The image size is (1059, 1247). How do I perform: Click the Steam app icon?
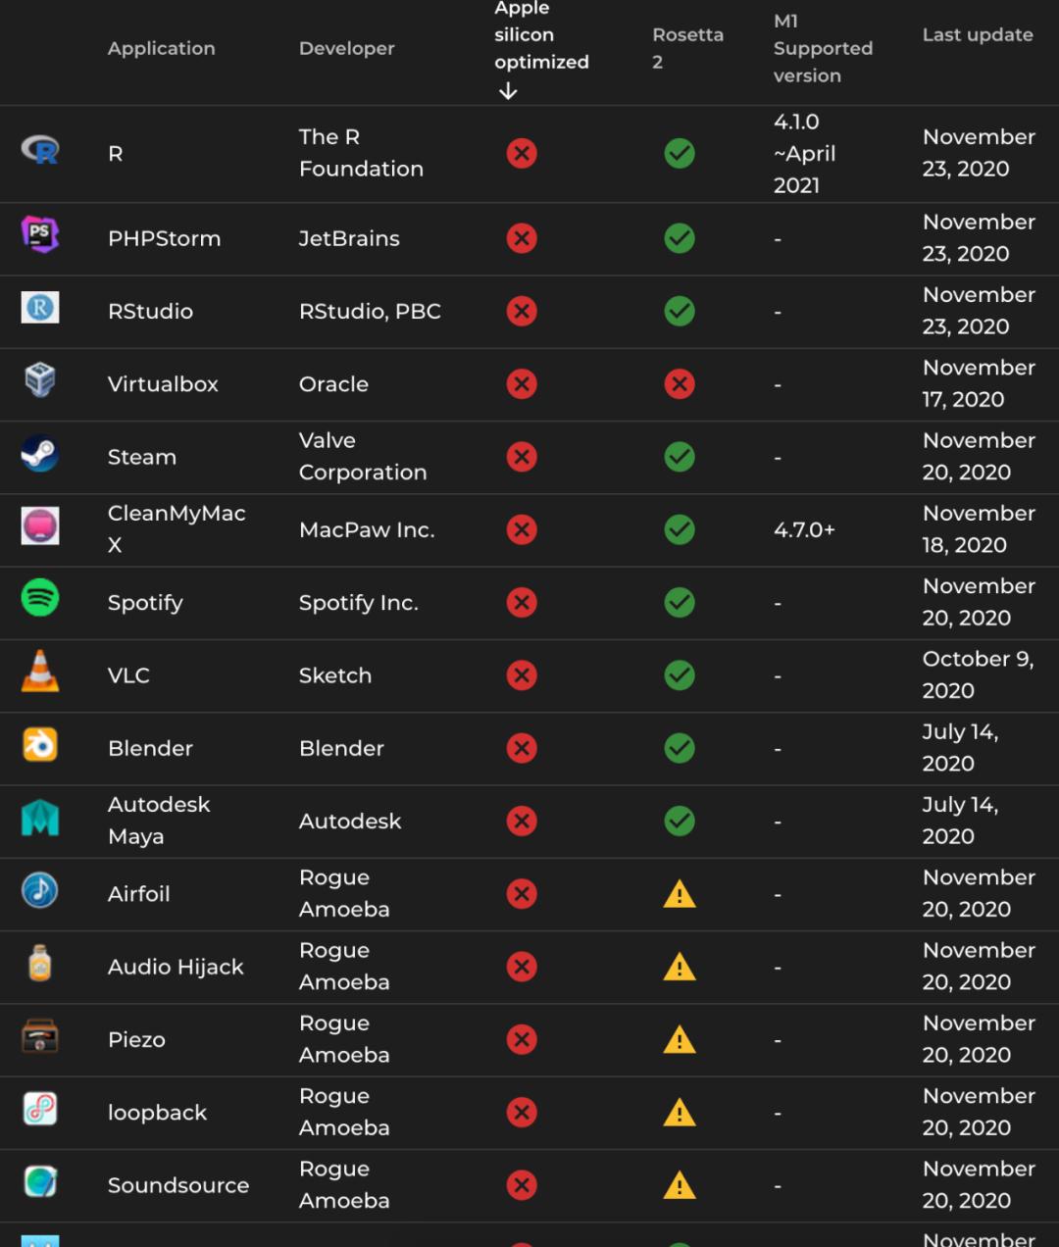point(40,453)
